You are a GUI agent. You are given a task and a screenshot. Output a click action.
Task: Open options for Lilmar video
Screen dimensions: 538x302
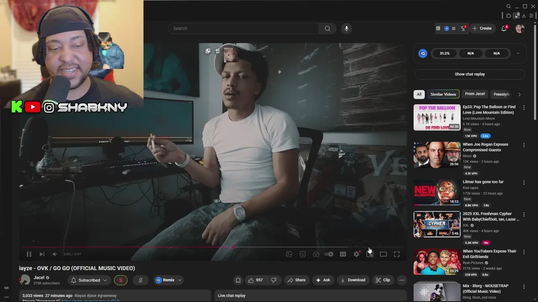coord(524,182)
